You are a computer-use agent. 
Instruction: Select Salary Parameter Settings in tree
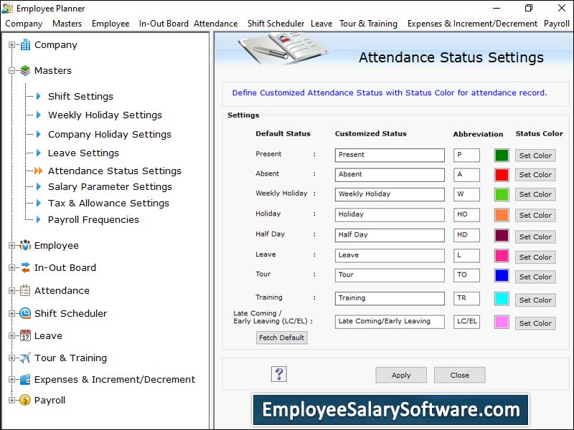pos(110,187)
